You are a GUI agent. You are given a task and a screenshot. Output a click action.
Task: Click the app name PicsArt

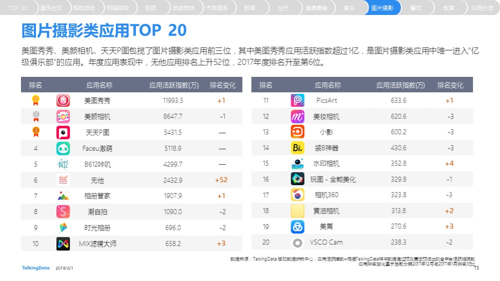pos(327,100)
